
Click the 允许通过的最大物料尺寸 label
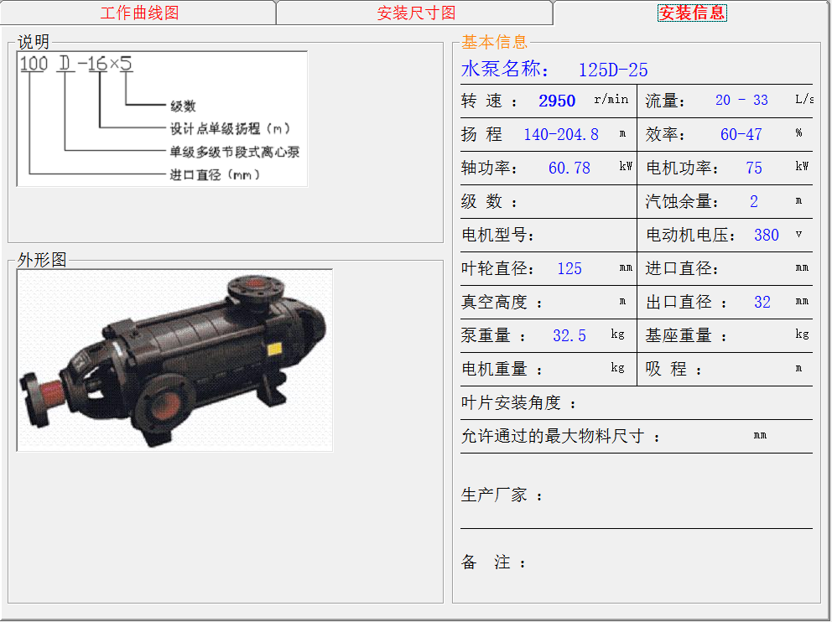coord(560,437)
